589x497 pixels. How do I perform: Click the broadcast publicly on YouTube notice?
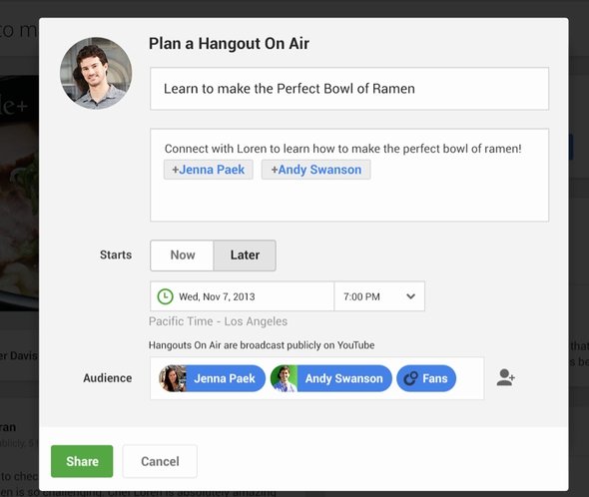[262, 345]
